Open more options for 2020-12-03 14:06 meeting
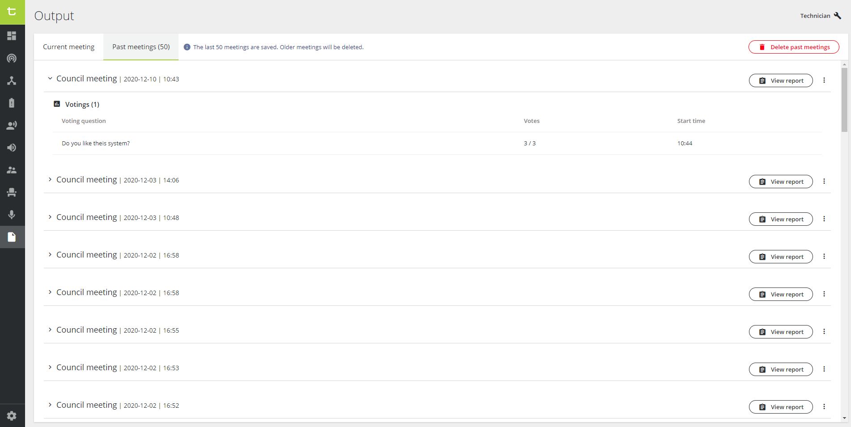 pos(824,182)
